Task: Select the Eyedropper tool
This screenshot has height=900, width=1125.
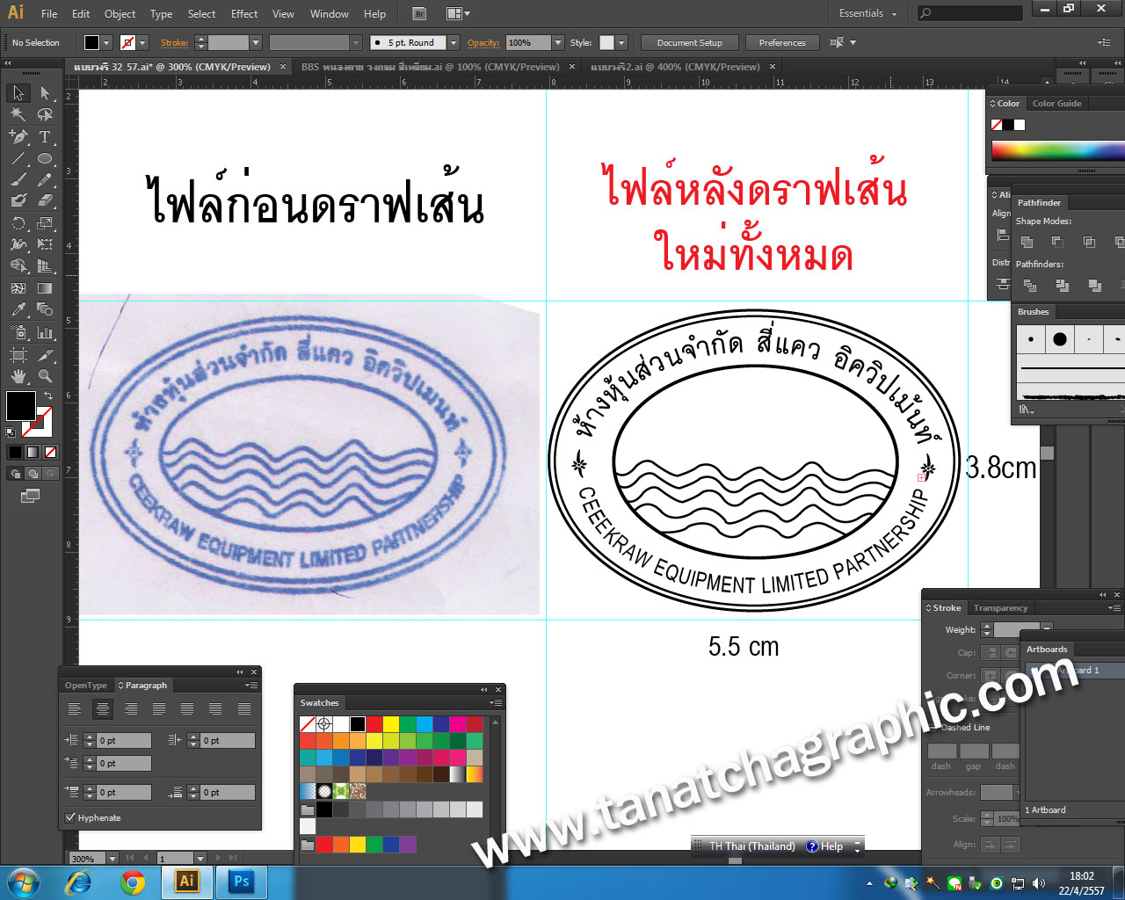Action: tap(18, 309)
